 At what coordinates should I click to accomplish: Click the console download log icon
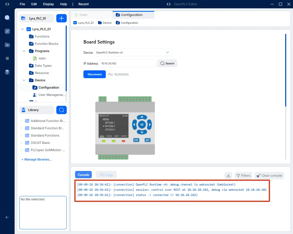[x=228, y=176]
